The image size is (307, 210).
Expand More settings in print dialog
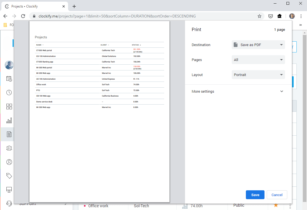(x=238, y=91)
